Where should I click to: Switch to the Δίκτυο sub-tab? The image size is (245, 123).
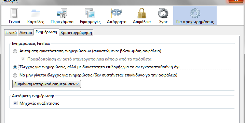(26, 33)
